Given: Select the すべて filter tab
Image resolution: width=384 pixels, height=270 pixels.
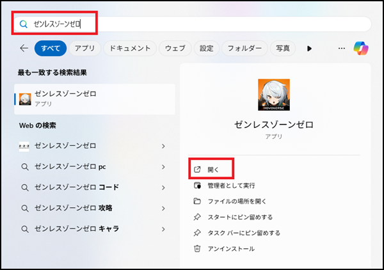Looking at the screenshot, I should click(51, 48).
